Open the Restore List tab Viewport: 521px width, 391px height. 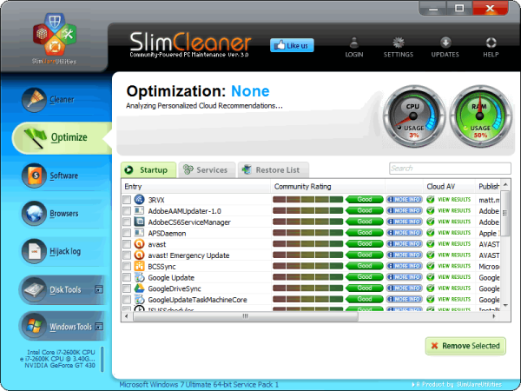click(274, 170)
